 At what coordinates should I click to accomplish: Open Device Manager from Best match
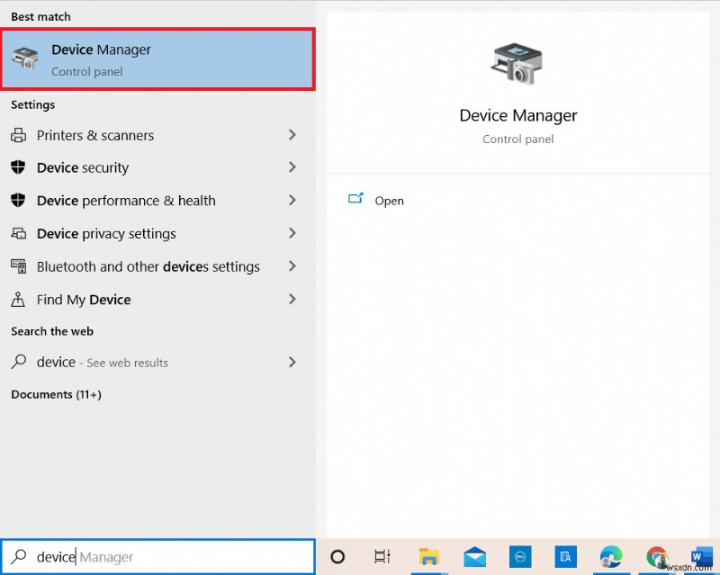(x=157, y=59)
